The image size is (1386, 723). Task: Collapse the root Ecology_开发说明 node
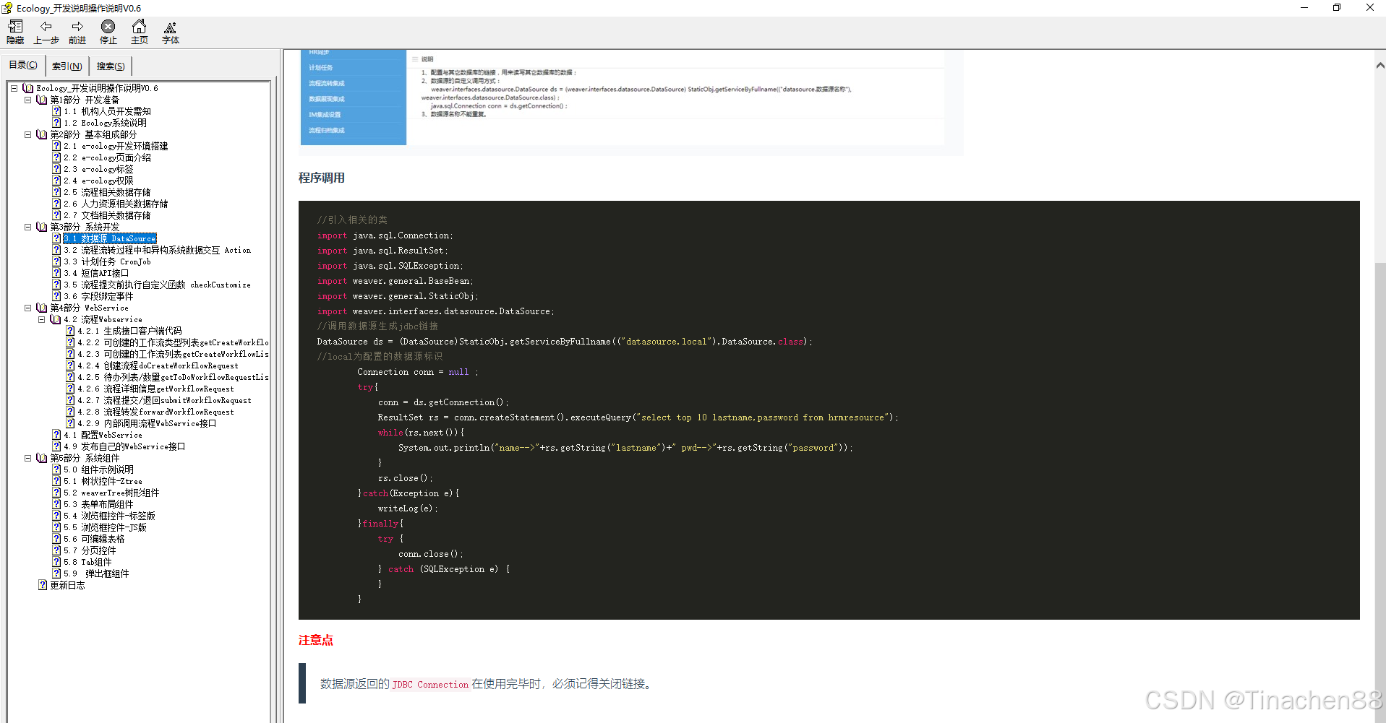(14, 88)
